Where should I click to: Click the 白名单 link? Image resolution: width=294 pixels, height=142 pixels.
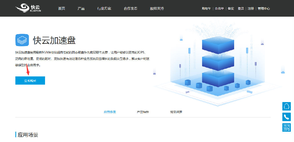pos(219,8)
